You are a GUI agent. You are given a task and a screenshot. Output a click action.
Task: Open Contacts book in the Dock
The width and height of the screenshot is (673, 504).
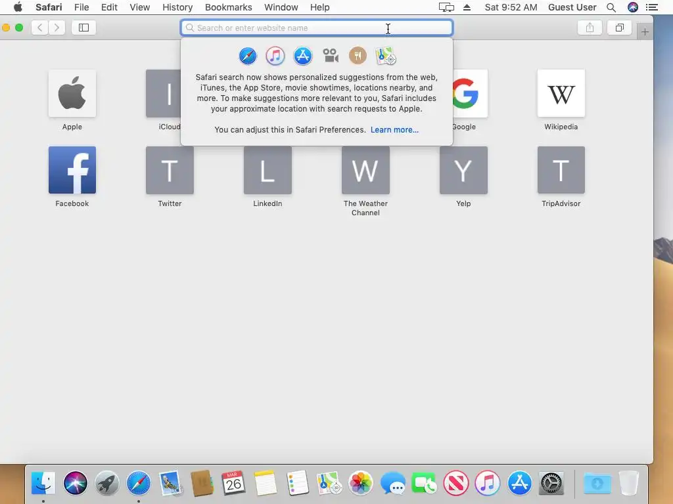(202, 482)
